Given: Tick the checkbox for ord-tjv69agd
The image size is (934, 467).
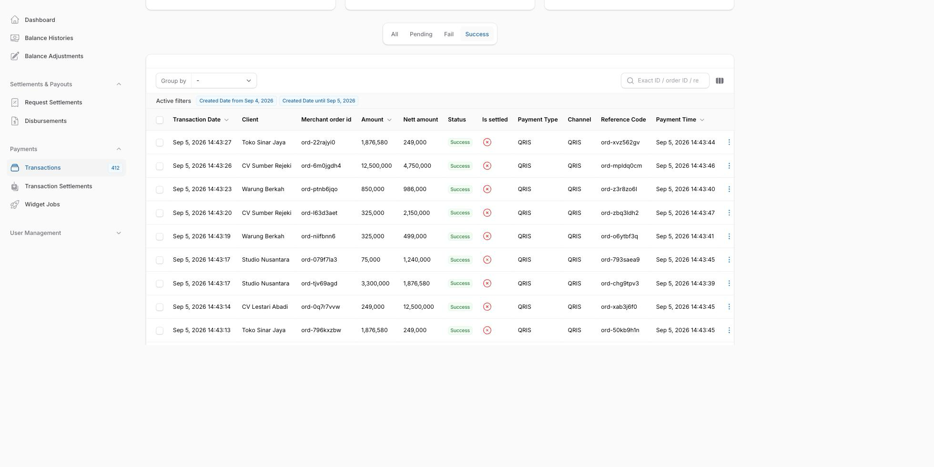Looking at the screenshot, I should pyautogui.click(x=160, y=284).
